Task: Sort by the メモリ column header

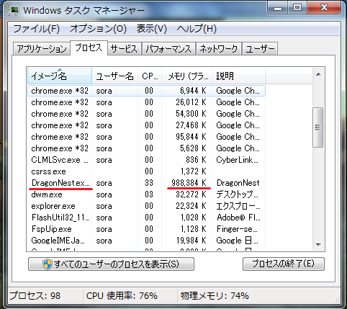Action: pyautogui.click(x=187, y=76)
